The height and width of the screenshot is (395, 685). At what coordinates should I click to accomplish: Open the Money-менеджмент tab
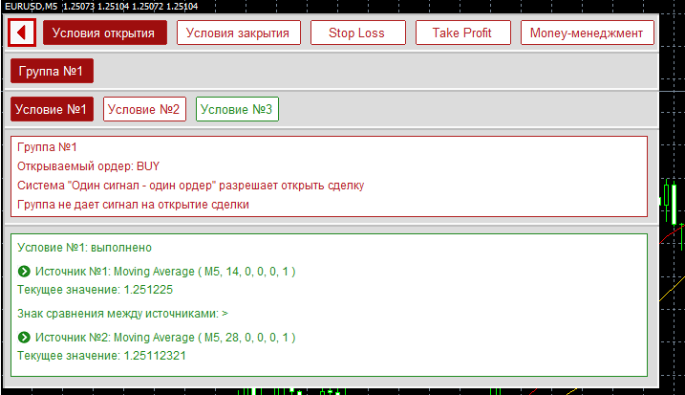tap(588, 33)
